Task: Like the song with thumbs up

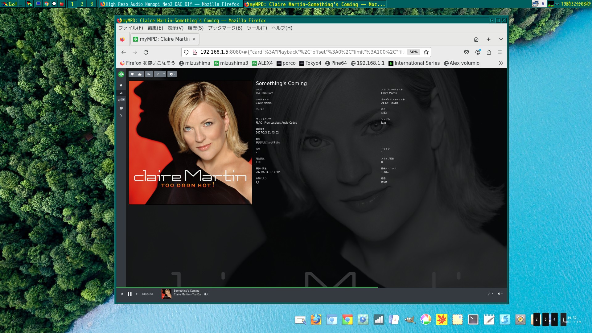Action: 140,74
